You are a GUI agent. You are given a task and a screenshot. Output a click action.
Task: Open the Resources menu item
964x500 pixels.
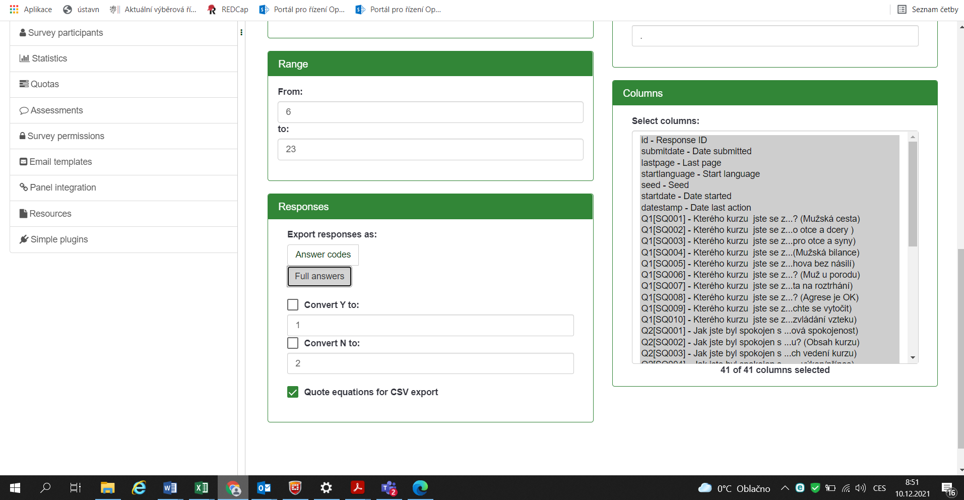pyautogui.click(x=50, y=214)
